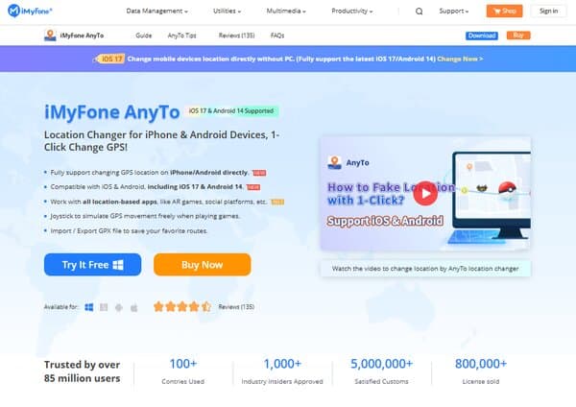Select the Mac platform icon under Available for

104,307
